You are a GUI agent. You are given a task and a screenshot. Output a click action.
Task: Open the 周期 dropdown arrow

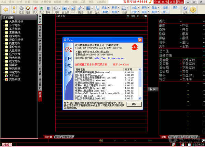pyautogui.click(x=59, y=9)
